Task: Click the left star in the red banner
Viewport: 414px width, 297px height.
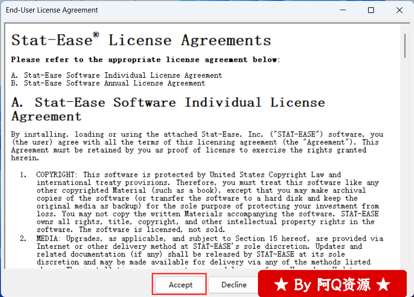Action: [x=281, y=285]
